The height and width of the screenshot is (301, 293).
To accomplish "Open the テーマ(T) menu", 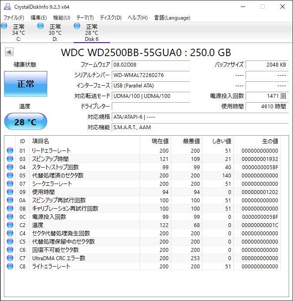I will pyautogui.click(x=85, y=18).
